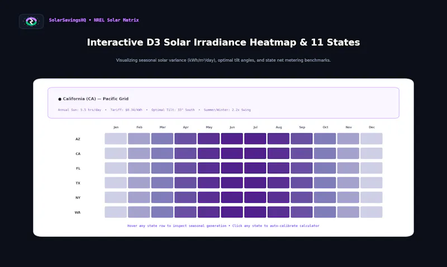Click the Nov column header
This screenshot has width=447, height=267.
click(x=349, y=127)
